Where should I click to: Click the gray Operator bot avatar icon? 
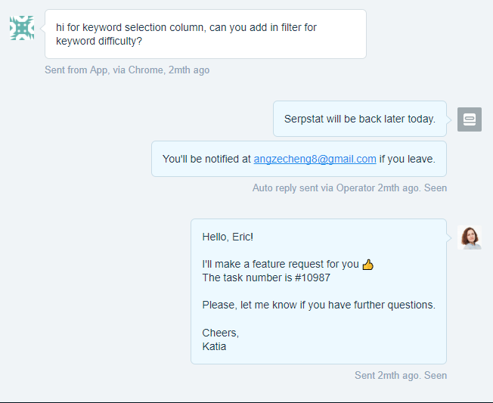coord(470,119)
